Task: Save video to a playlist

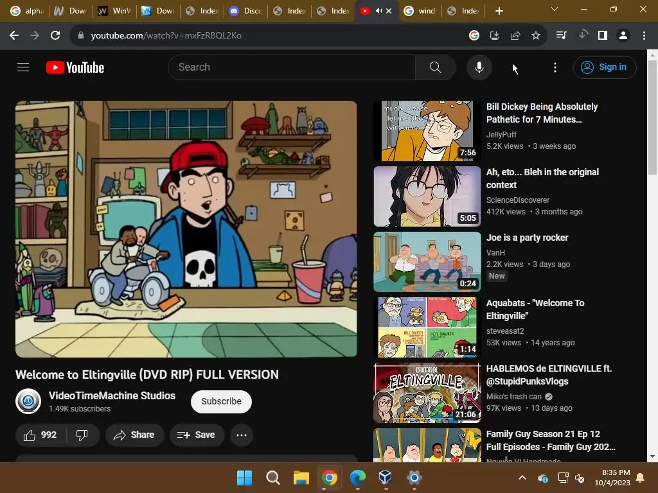Action: tap(196, 435)
